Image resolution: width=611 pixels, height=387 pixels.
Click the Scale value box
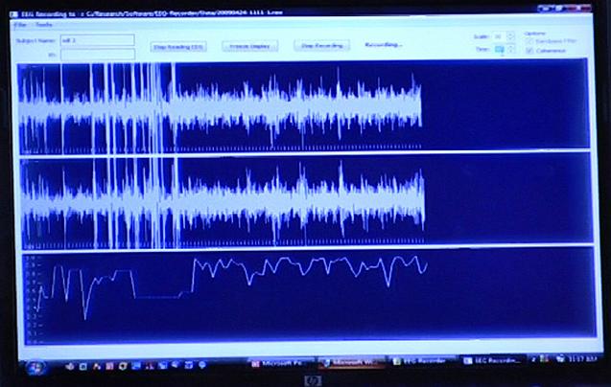[500, 36]
